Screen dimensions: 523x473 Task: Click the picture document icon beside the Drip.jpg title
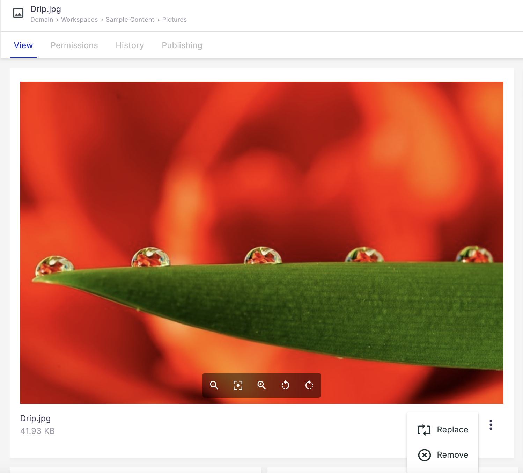pos(18,13)
